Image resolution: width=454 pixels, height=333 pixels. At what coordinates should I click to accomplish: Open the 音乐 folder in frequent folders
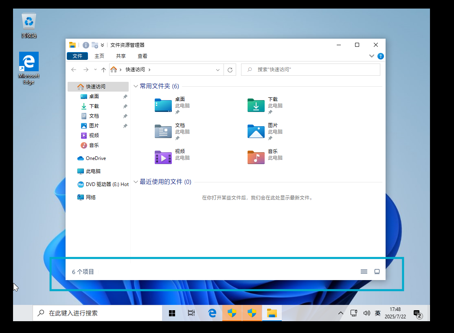(256, 157)
